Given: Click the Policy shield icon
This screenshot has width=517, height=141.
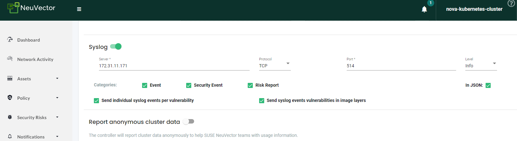Looking at the screenshot, I should (x=10, y=97).
